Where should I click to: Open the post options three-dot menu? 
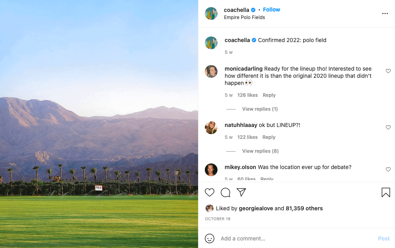385,13
